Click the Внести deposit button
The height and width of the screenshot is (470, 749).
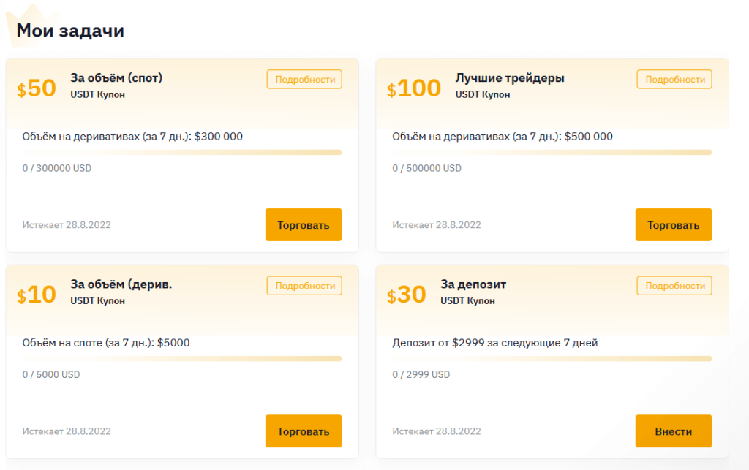[x=673, y=431]
